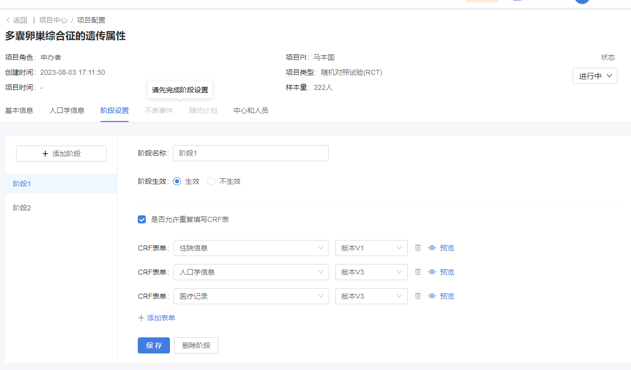631x370 pixels.
Task: Select the 生效 radio option
Action: coord(177,181)
